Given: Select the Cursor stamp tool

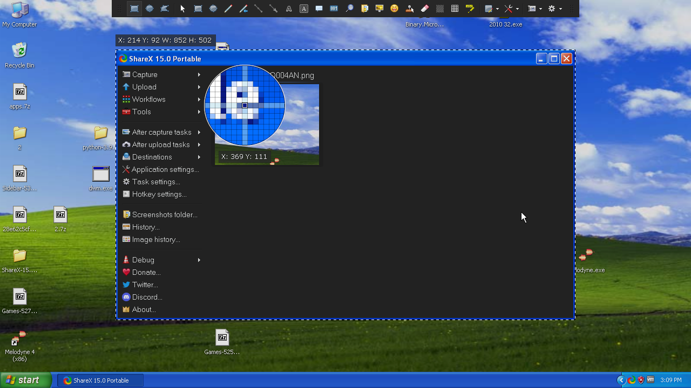Looking at the screenshot, I should (x=410, y=9).
